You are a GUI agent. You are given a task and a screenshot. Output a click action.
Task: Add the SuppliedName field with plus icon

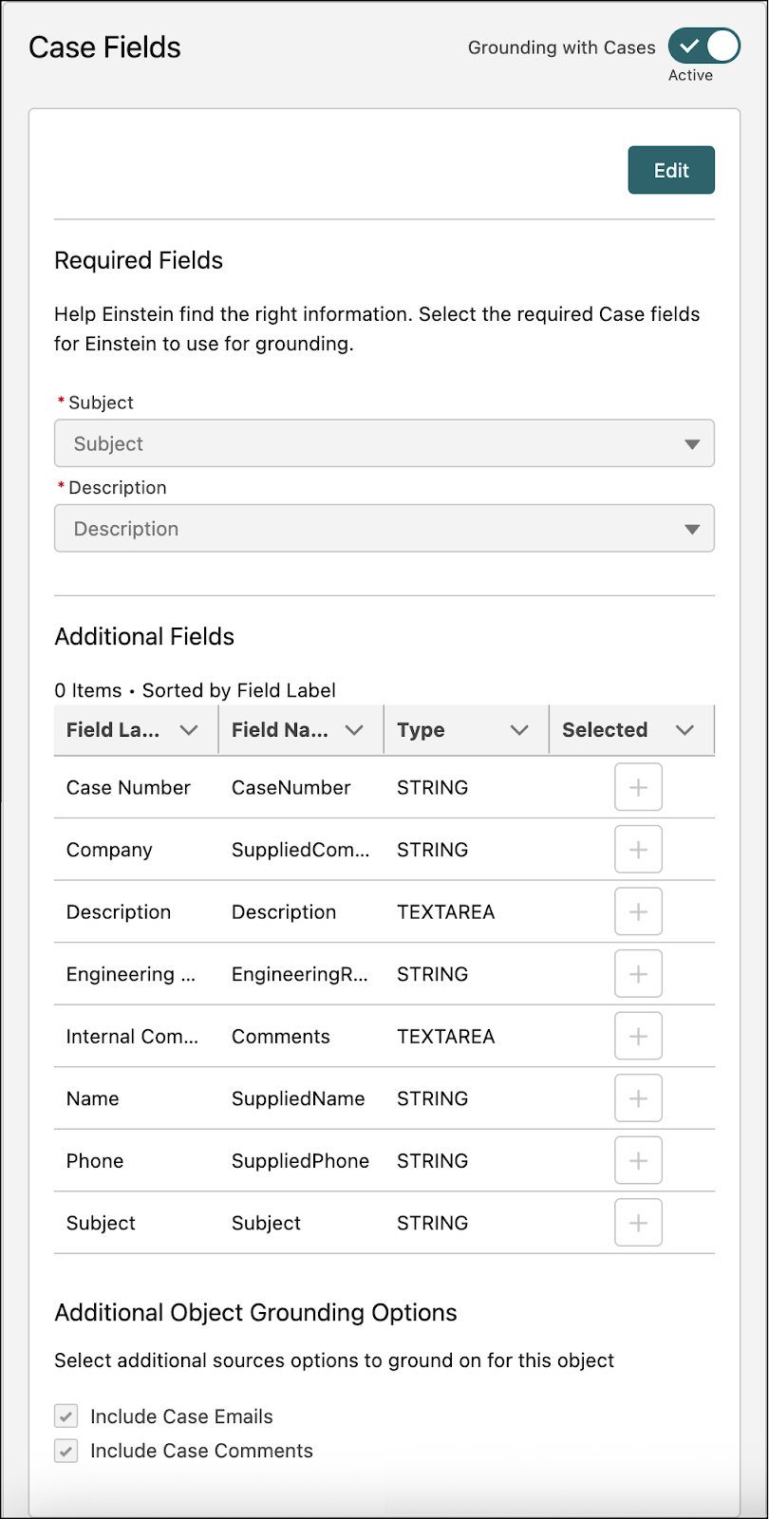coord(638,1098)
